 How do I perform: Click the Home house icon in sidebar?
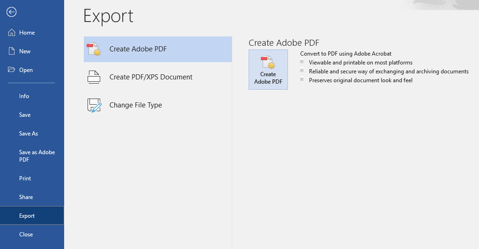(x=12, y=33)
